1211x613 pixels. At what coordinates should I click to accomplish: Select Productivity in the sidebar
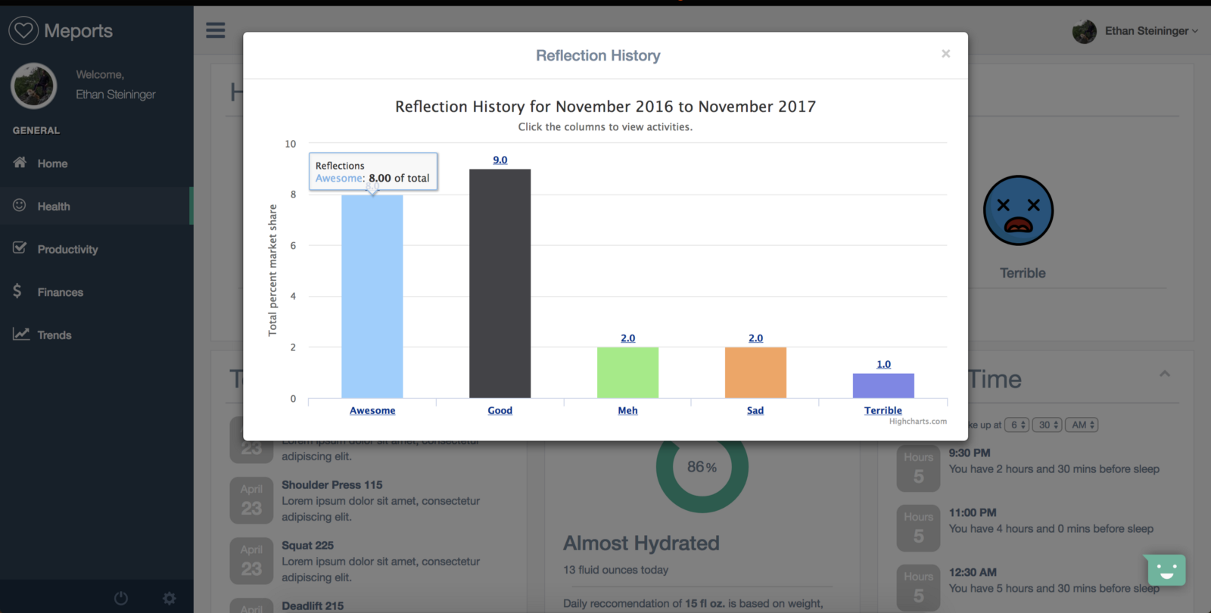(x=67, y=249)
